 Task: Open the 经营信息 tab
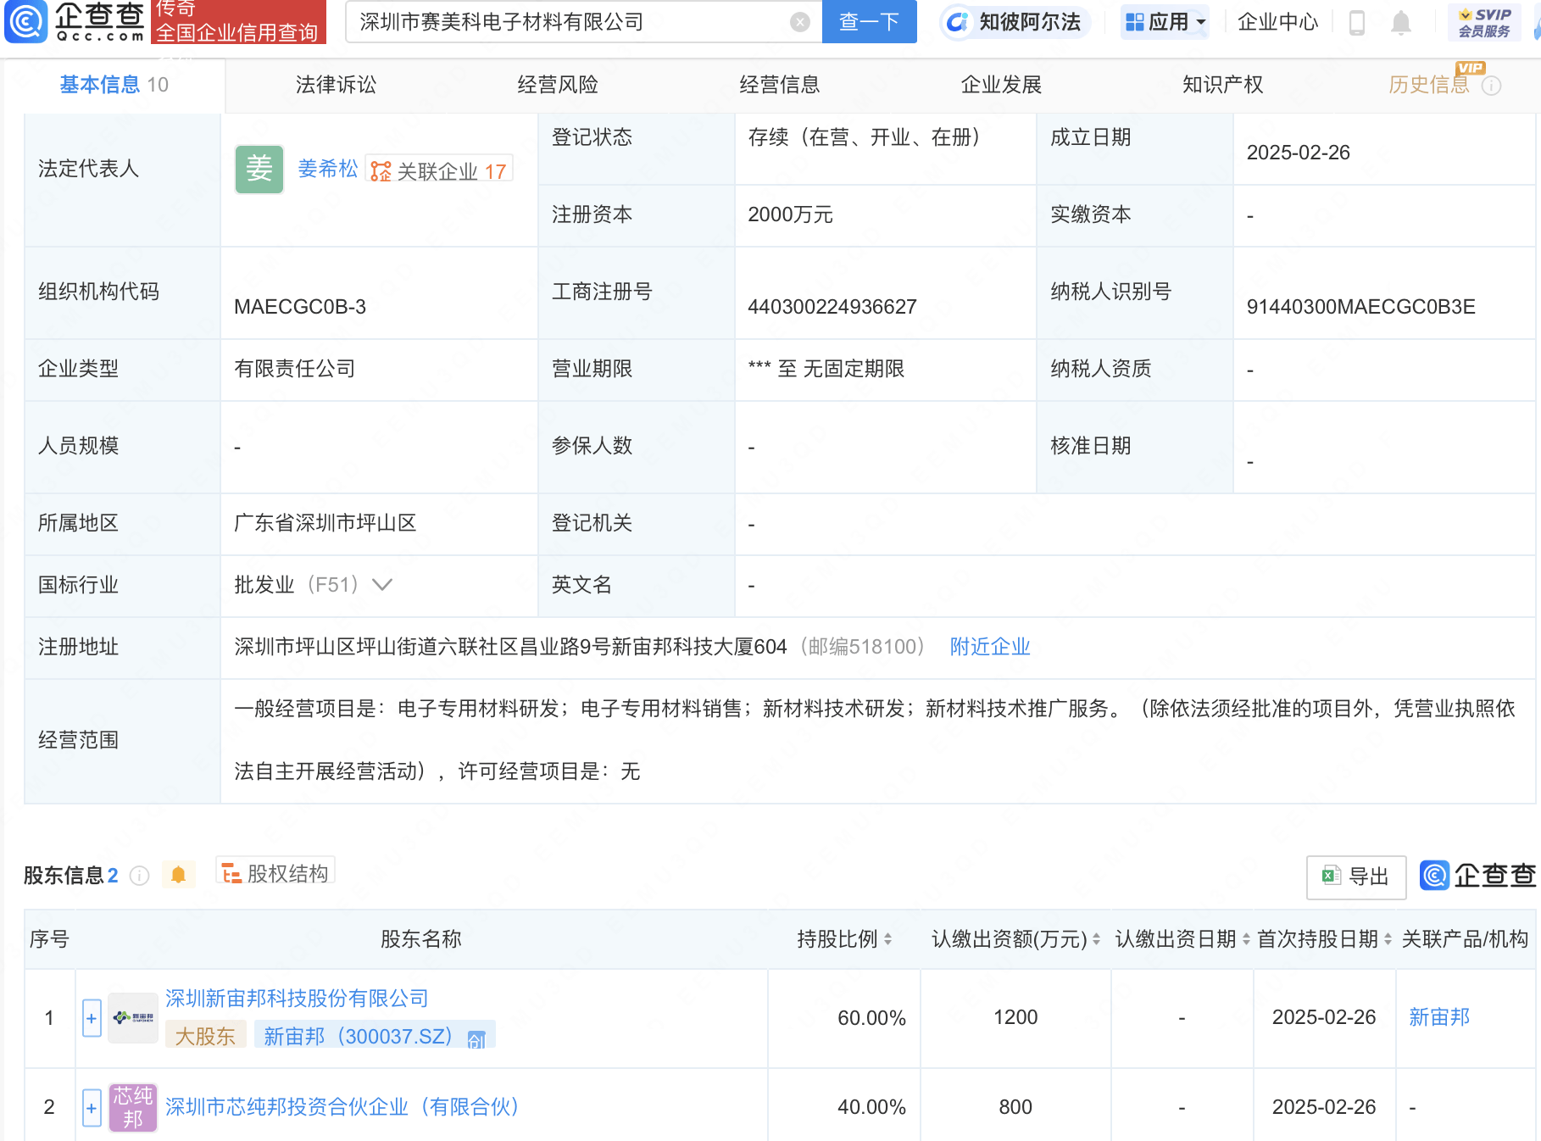pos(780,85)
